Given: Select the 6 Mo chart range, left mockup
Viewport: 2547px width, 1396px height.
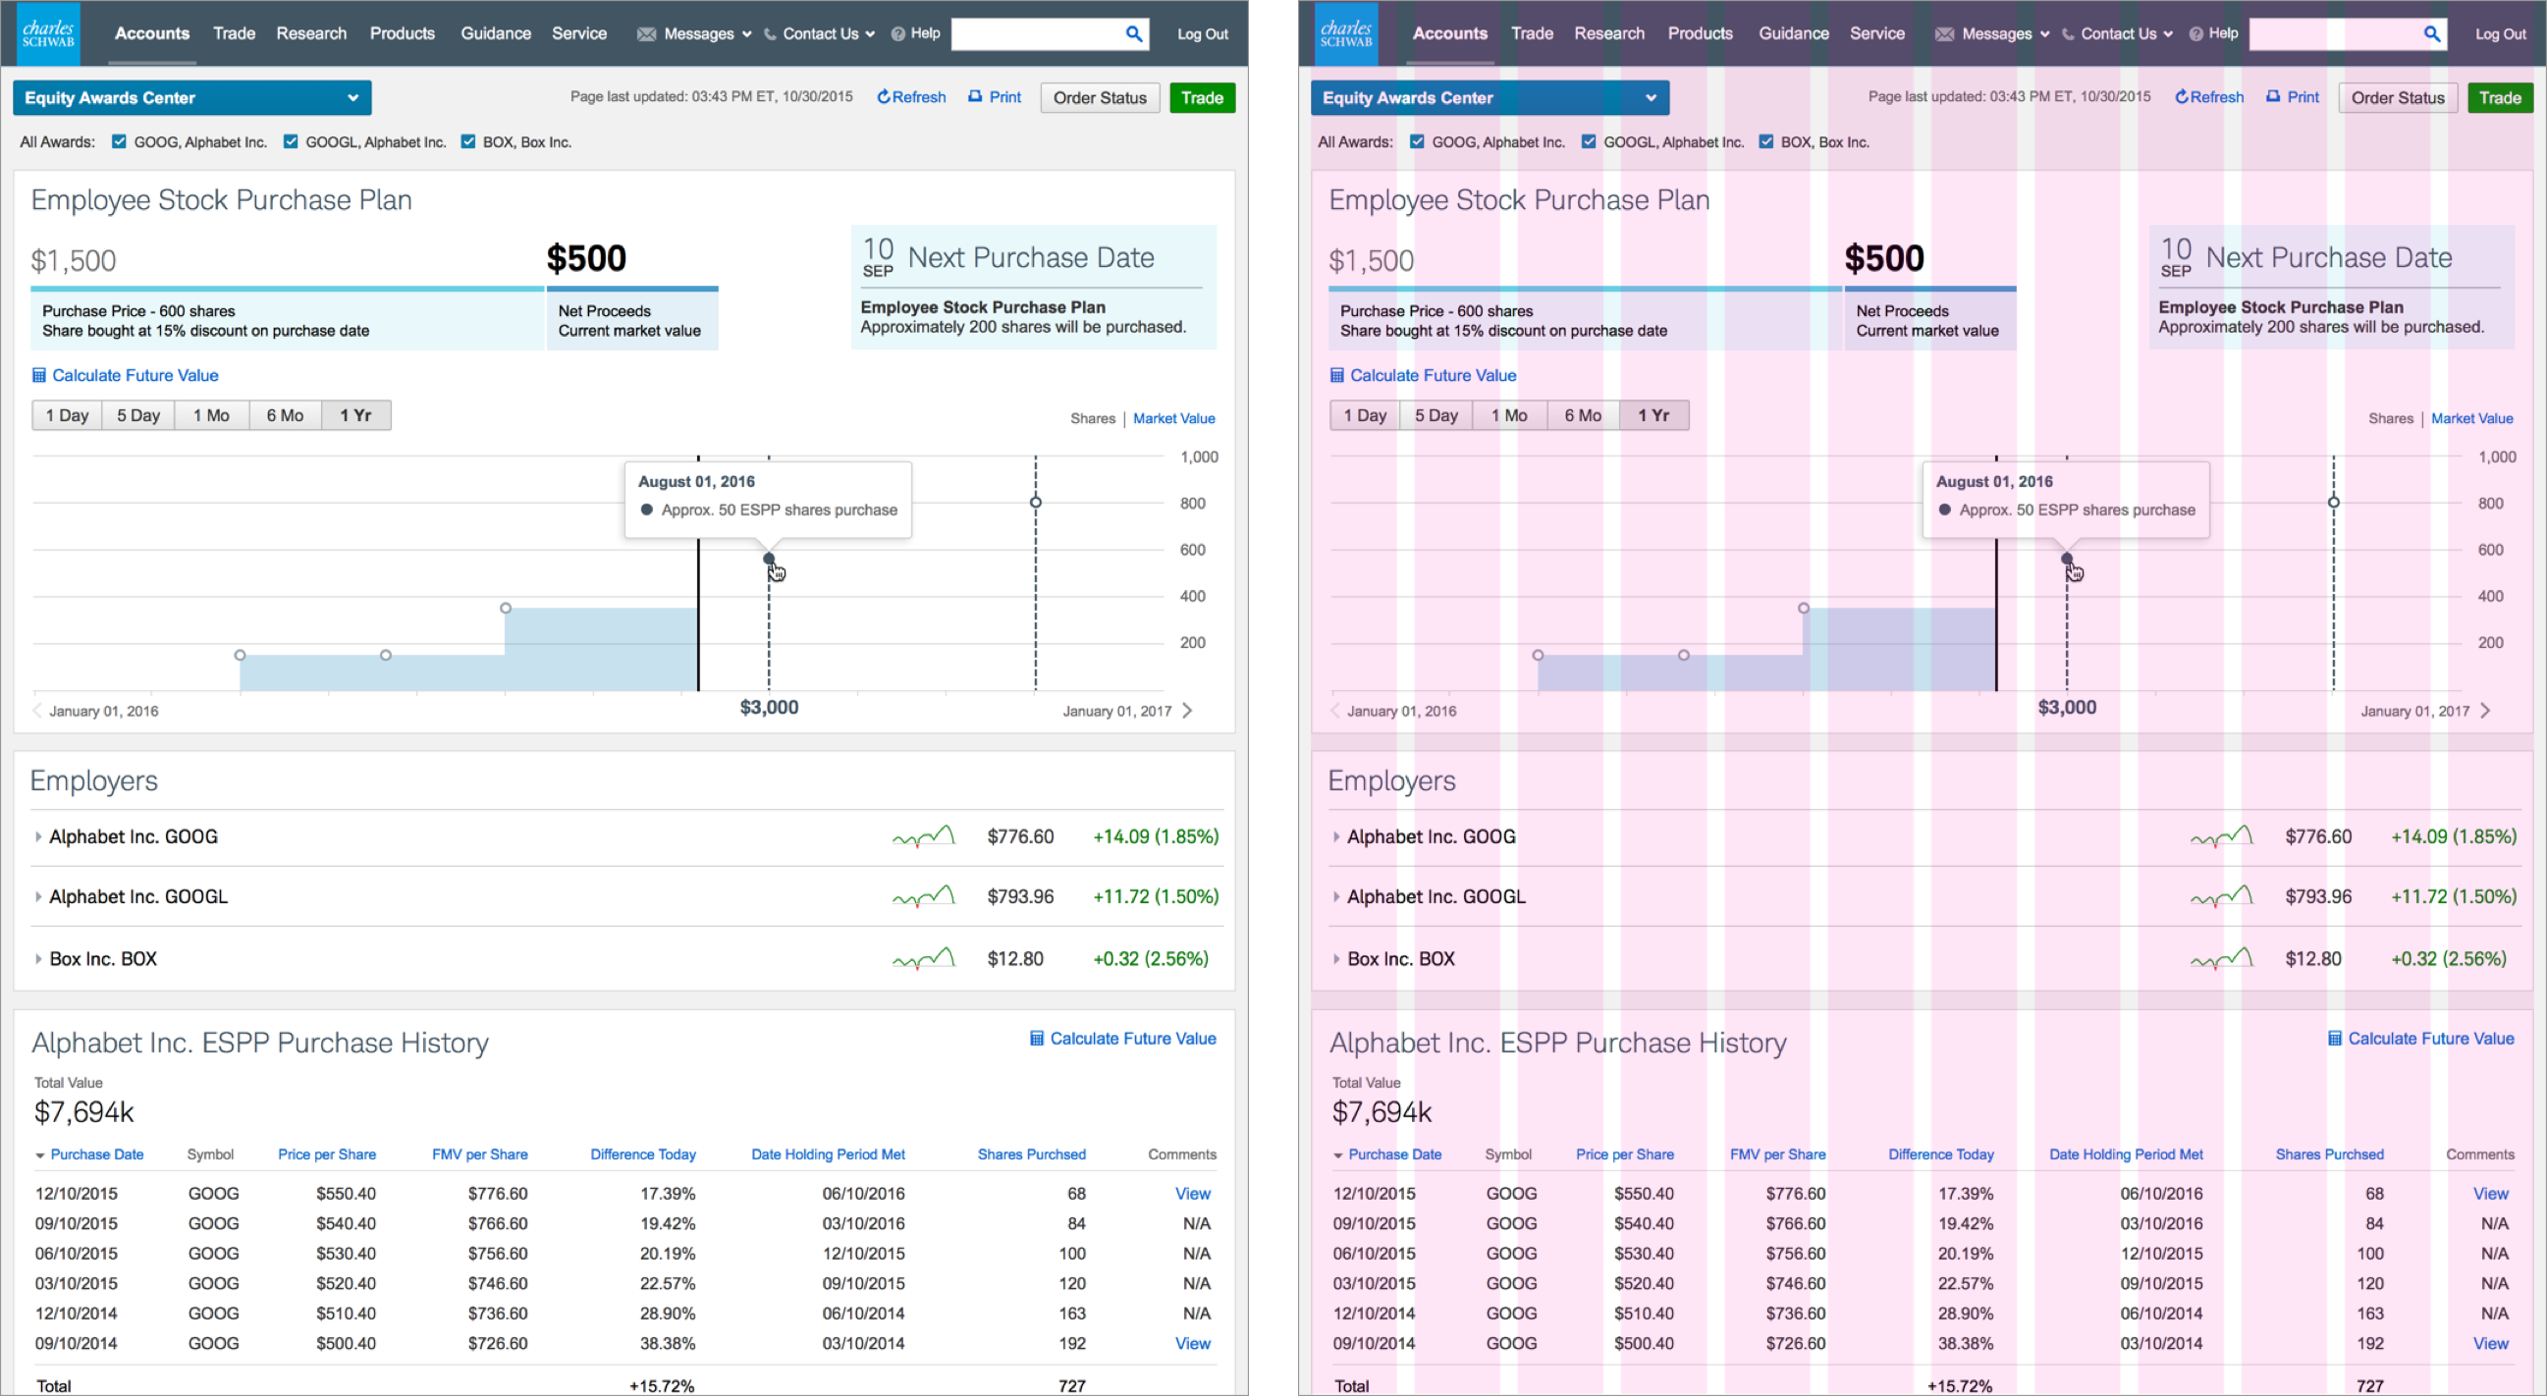Looking at the screenshot, I should pyautogui.click(x=285, y=415).
